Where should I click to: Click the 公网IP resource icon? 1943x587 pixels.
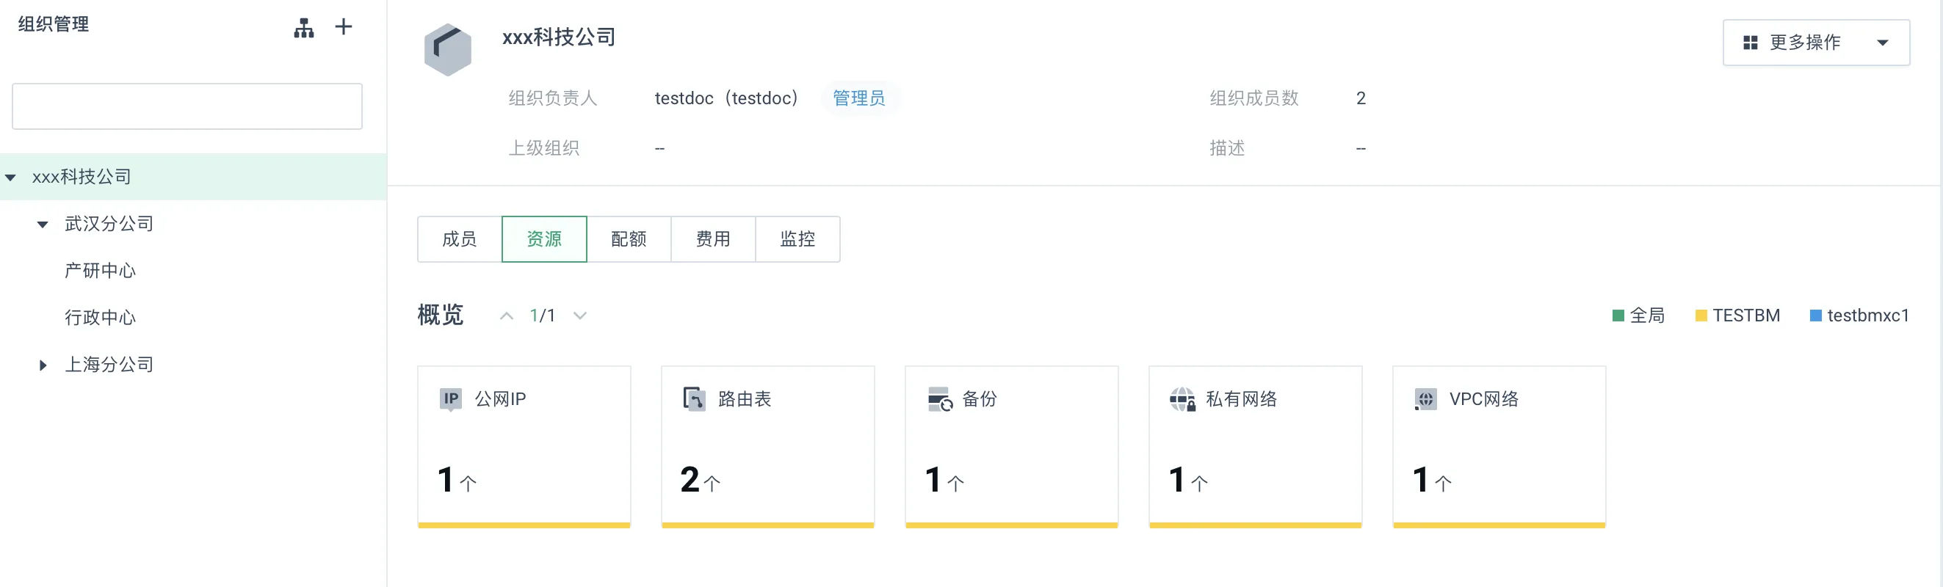pos(451,398)
